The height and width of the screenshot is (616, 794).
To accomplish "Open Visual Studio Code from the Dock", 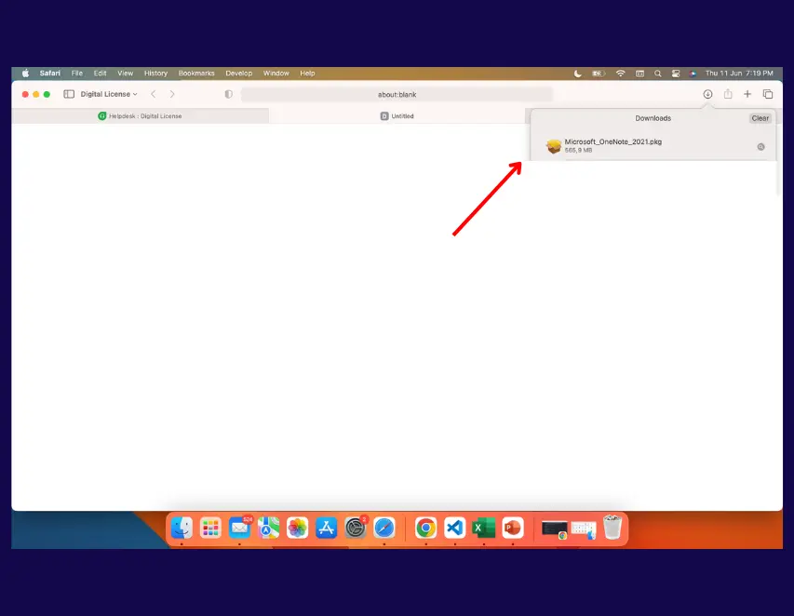I will (x=455, y=529).
